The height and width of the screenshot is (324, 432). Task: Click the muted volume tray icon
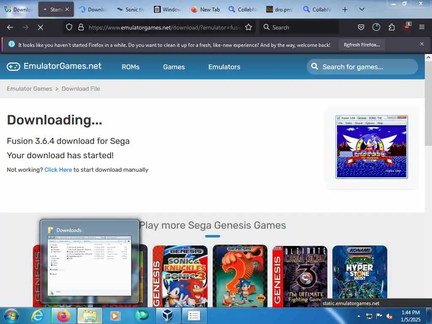pos(389,316)
